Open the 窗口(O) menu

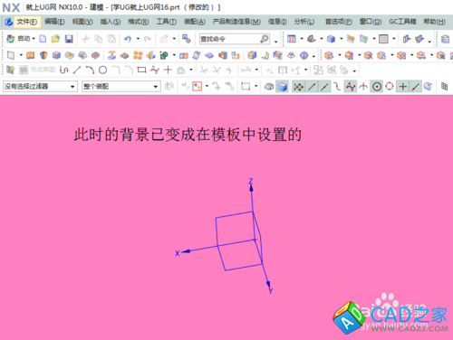371,22
